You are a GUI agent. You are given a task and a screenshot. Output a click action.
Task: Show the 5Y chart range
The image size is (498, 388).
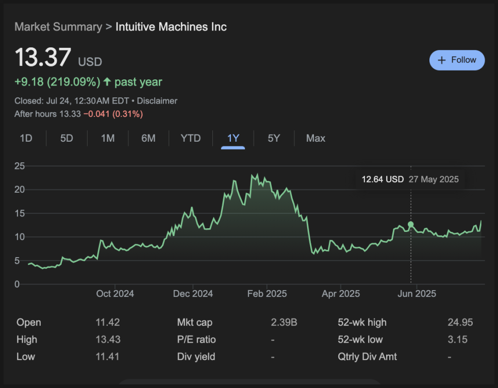click(x=274, y=138)
